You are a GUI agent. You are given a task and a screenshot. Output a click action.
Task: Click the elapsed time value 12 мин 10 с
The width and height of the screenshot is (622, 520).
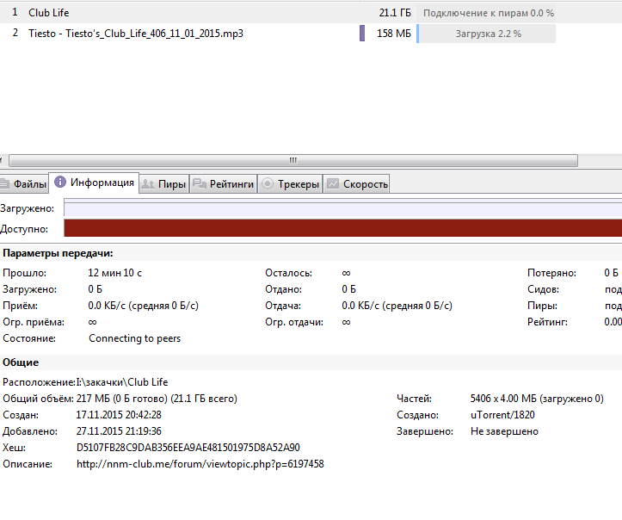pos(114,273)
